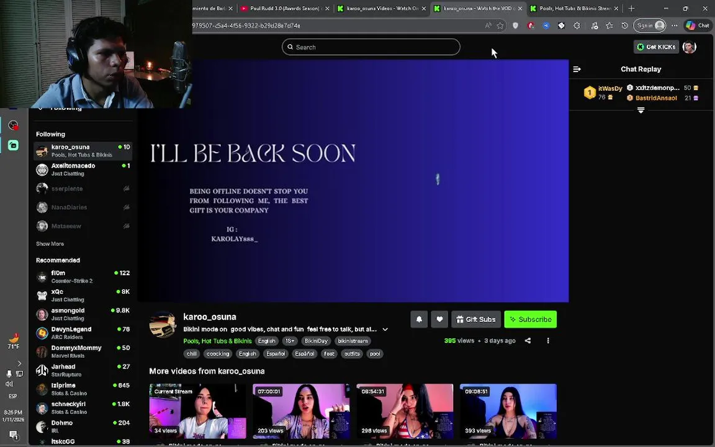715x447 pixels.
Task: Open a new browser tab
Action: [x=631, y=8]
